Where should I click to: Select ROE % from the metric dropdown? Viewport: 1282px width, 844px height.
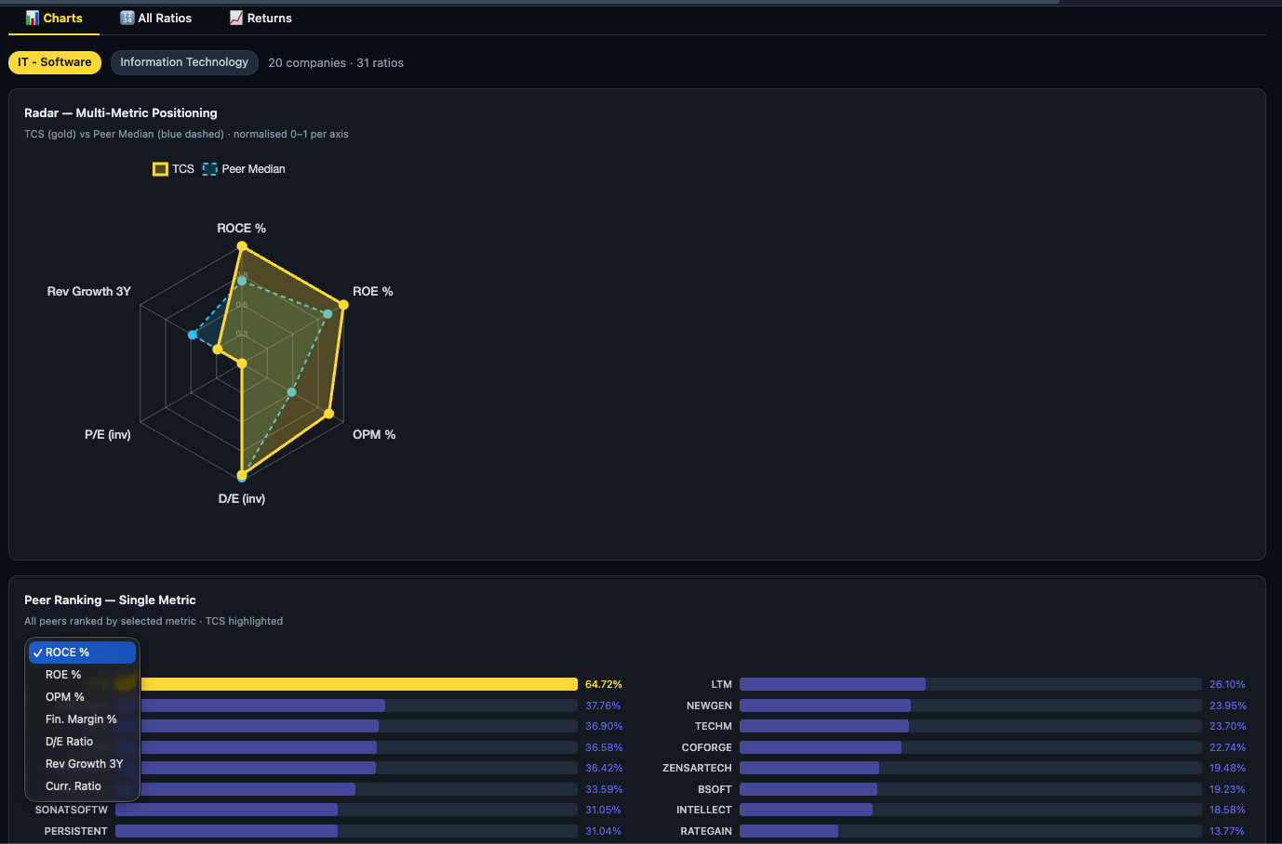(x=62, y=674)
